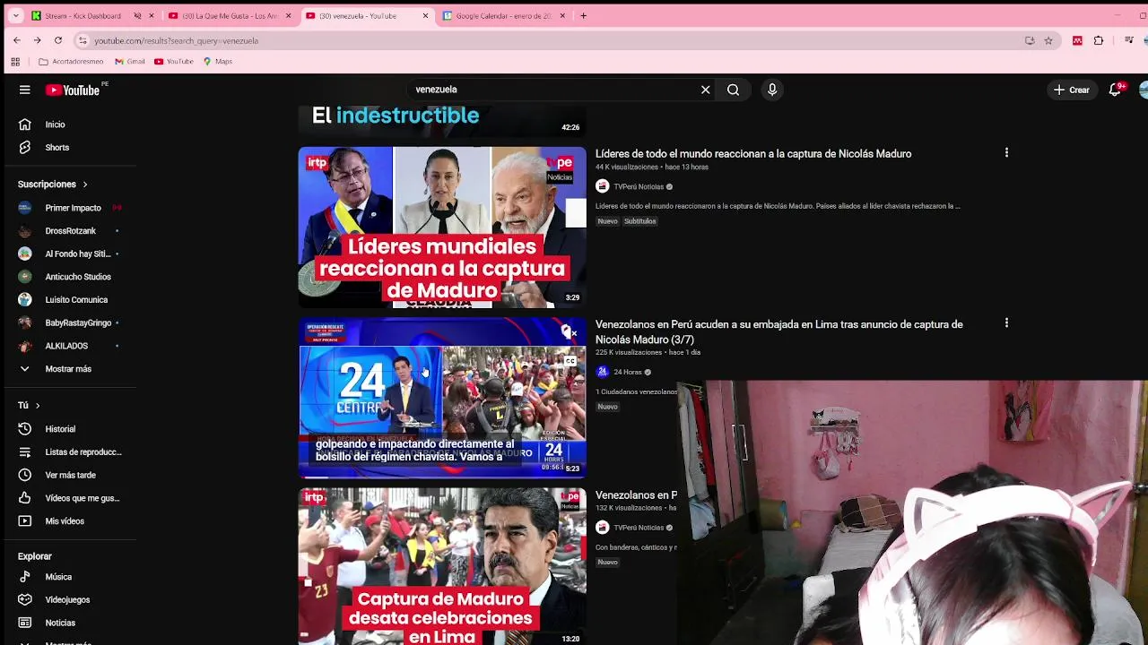
Task: Go forward in browser history
Action: tap(38, 40)
